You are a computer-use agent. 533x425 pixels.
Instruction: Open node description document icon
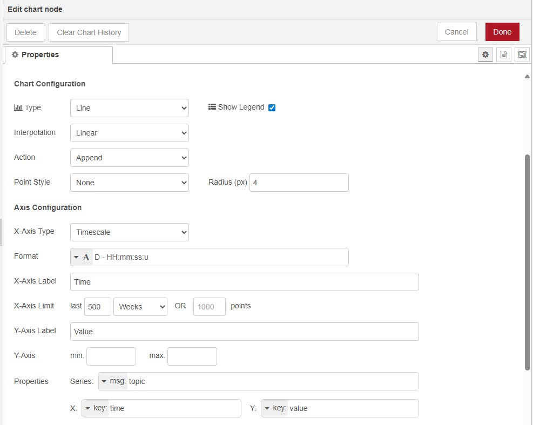[503, 55]
